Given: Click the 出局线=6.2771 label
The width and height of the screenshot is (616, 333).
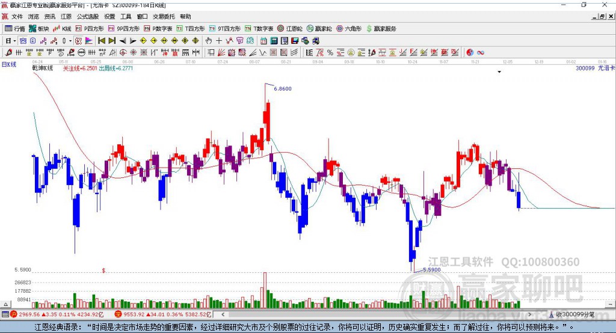Looking at the screenshot, I should [116, 69].
